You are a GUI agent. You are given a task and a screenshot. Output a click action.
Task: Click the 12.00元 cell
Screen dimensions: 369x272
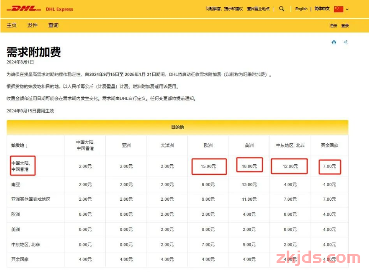point(290,167)
